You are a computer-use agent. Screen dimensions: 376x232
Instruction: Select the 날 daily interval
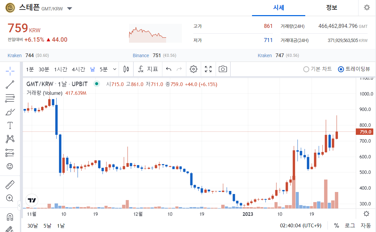[93, 70]
